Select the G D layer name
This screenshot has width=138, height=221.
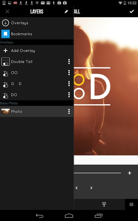point(16,84)
